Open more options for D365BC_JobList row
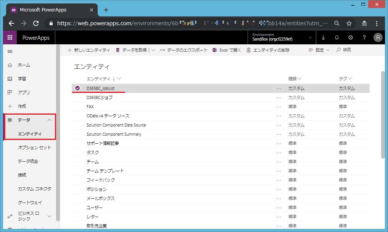This screenshot has width=388, height=232. pyautogui.click(x=279, y=89)
